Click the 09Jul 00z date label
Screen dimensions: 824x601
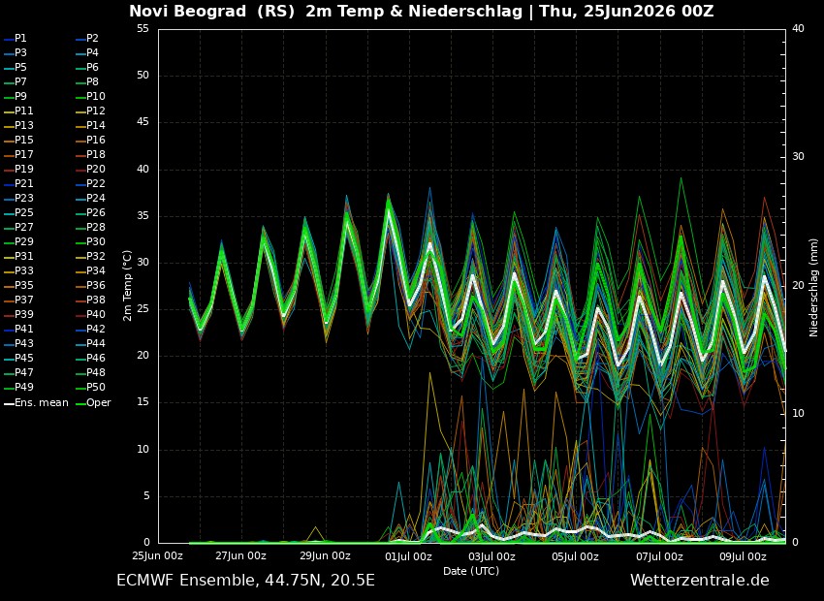tap(744, 555)
